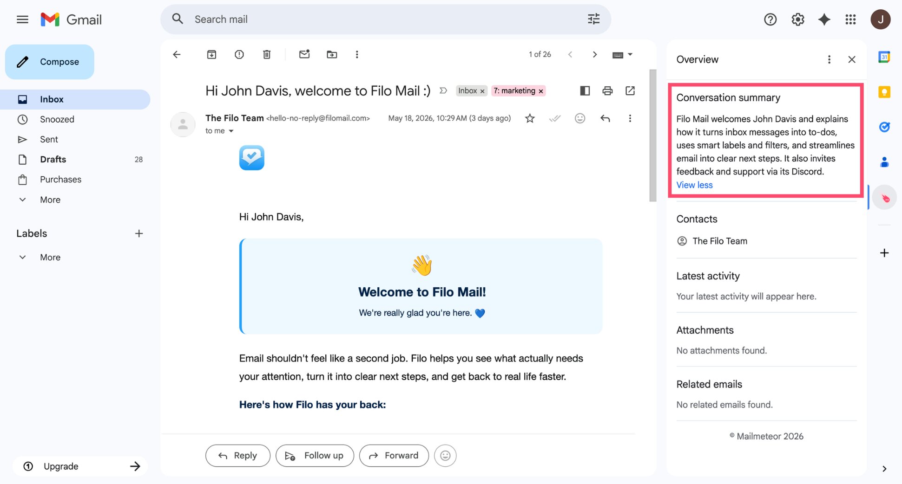Click into the Search mail field
The image size is (902, 484).
pos(386,19)
